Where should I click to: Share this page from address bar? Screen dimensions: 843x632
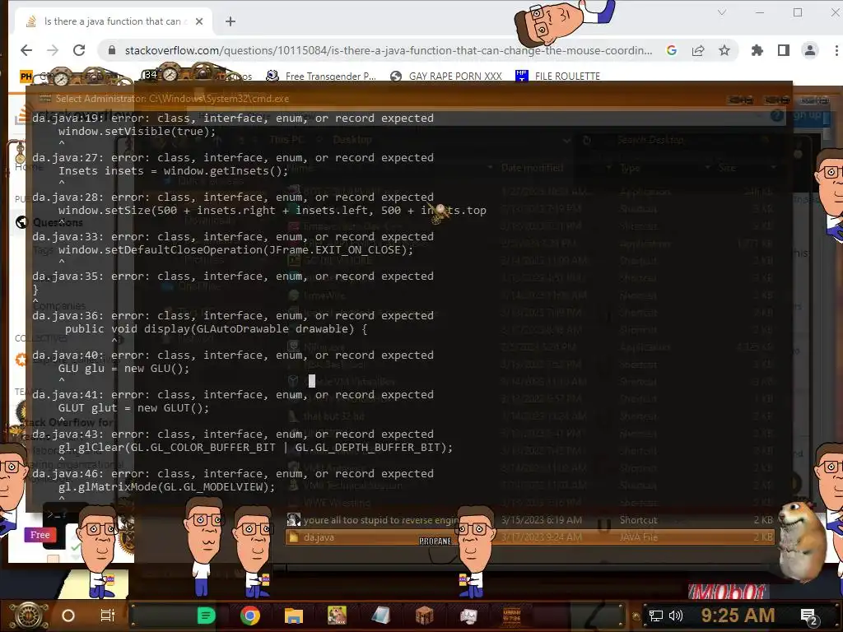[x=698, y=50]
